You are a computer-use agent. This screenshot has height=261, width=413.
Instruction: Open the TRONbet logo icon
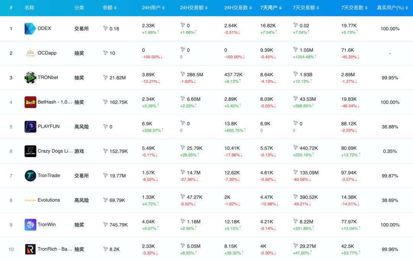click(x=30, y=77)
